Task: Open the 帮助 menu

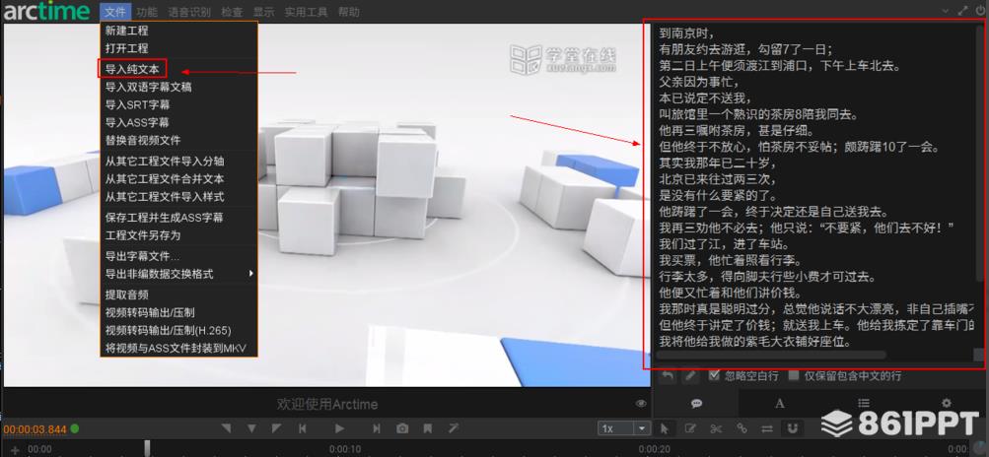Action: pyautogui.click(x=349, y=12)
